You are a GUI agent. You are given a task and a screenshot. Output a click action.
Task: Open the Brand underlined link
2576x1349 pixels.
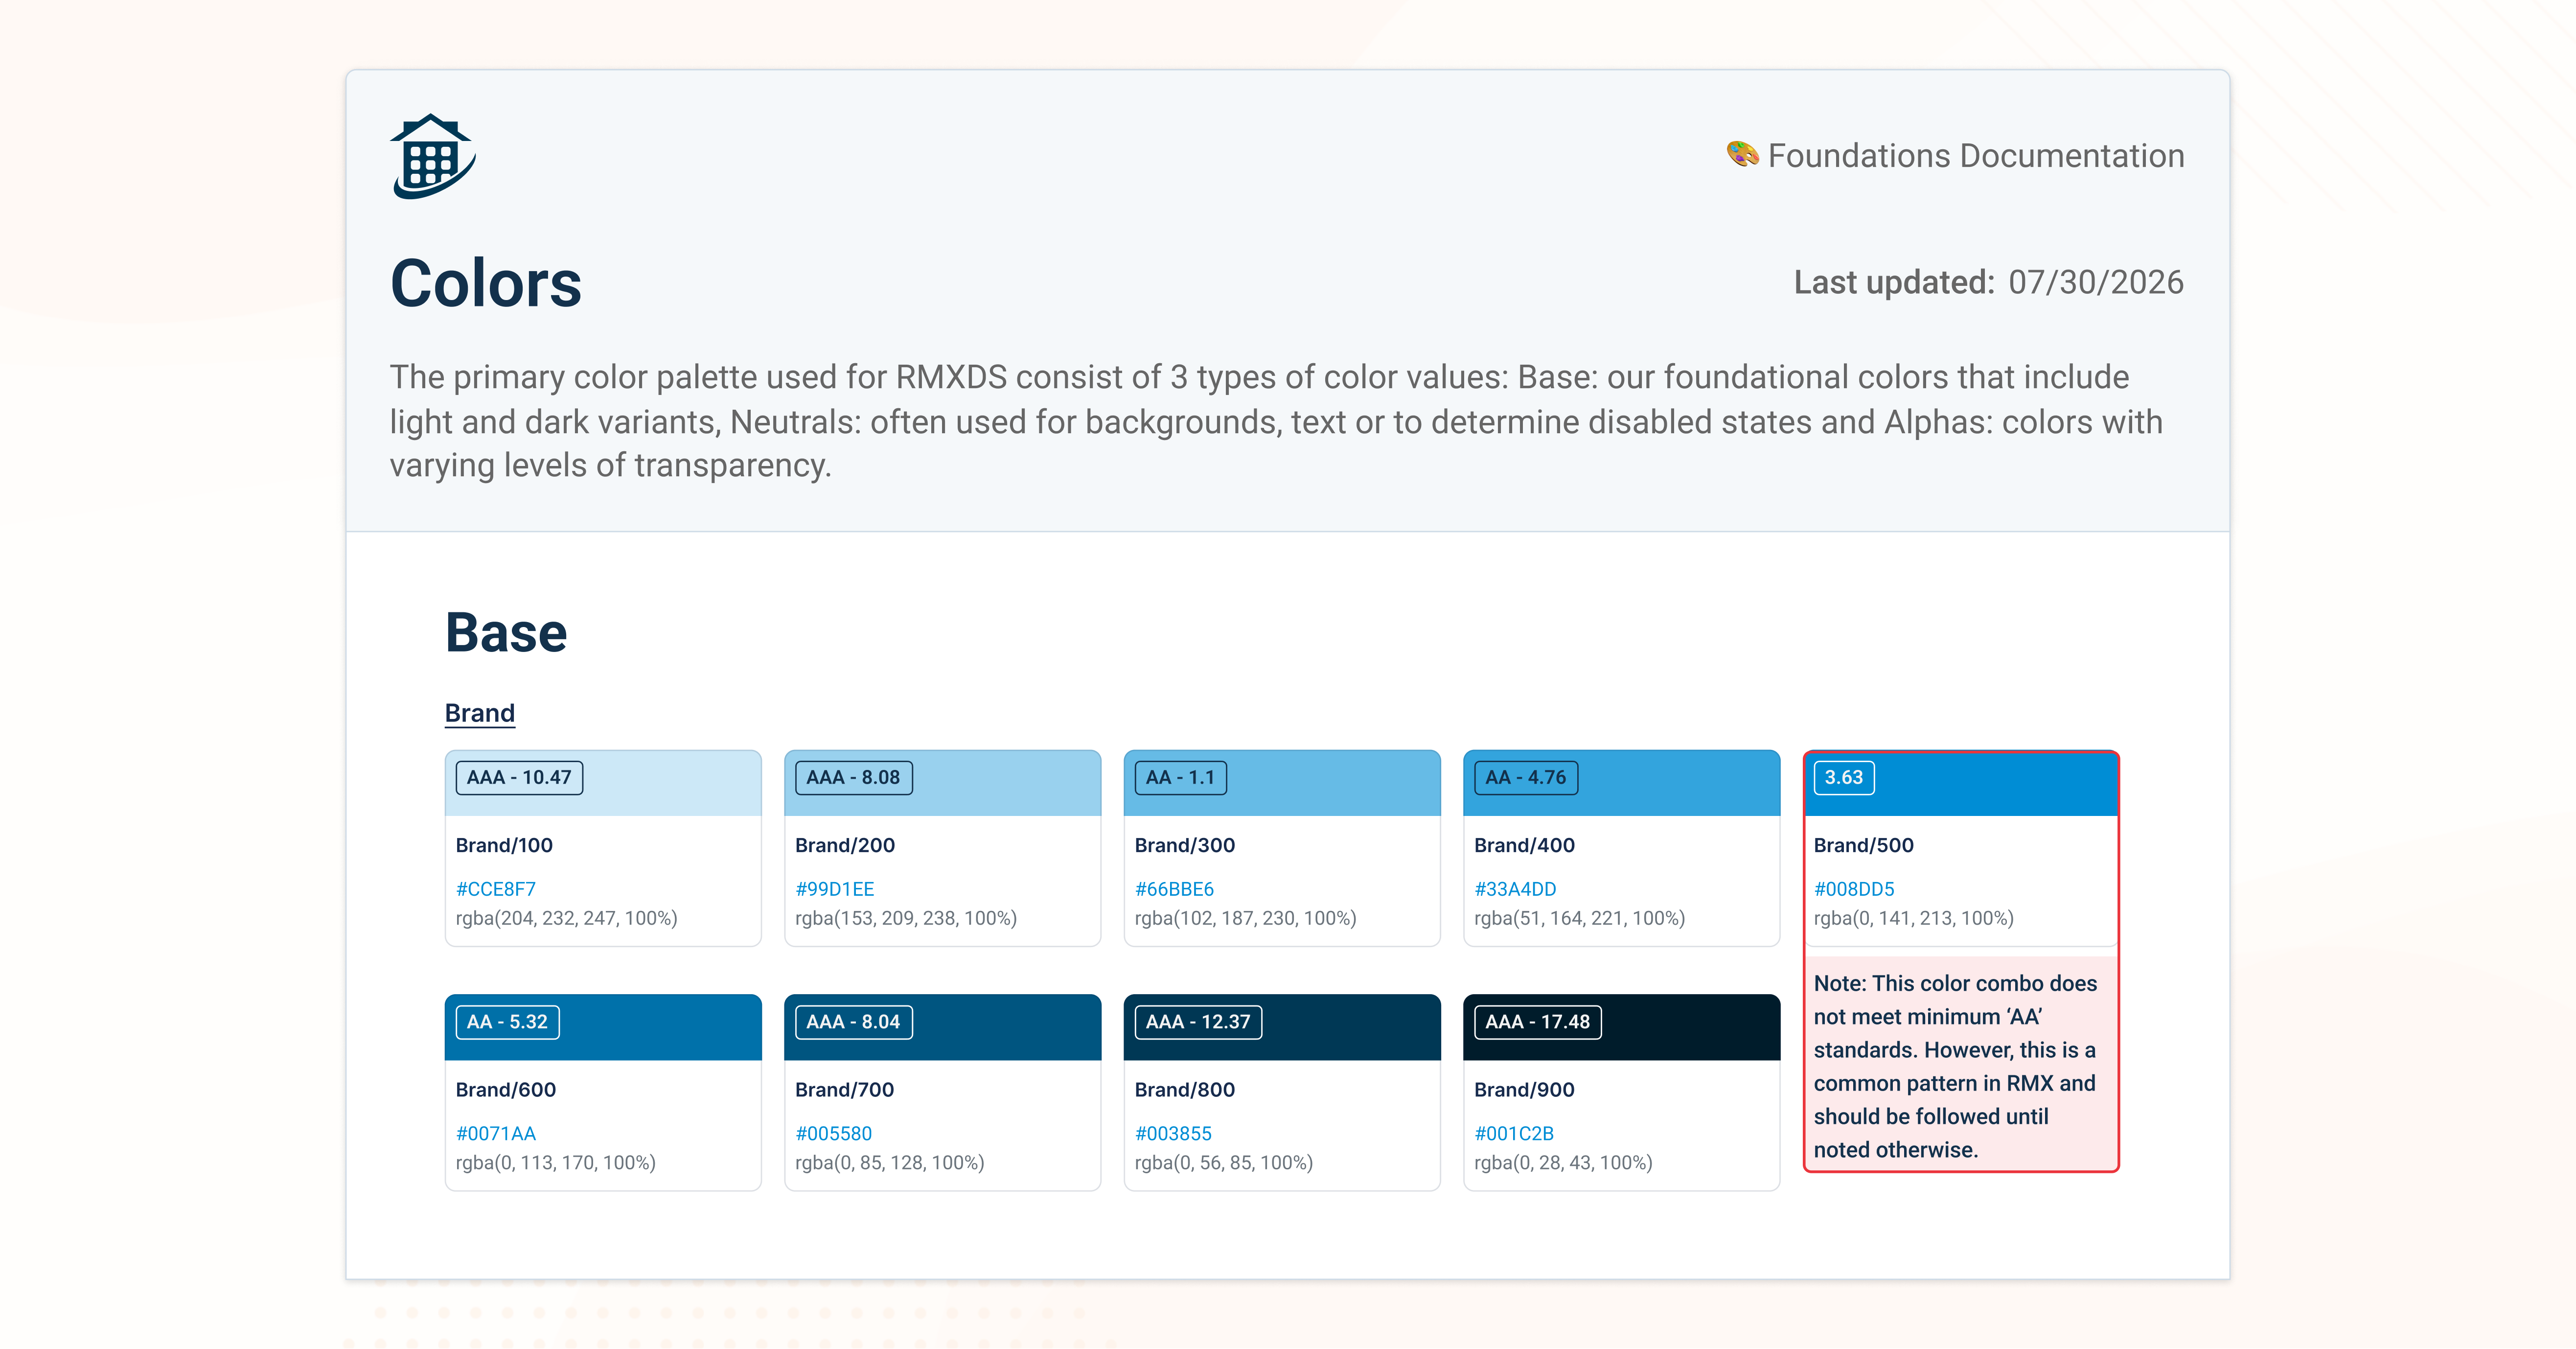480,713
